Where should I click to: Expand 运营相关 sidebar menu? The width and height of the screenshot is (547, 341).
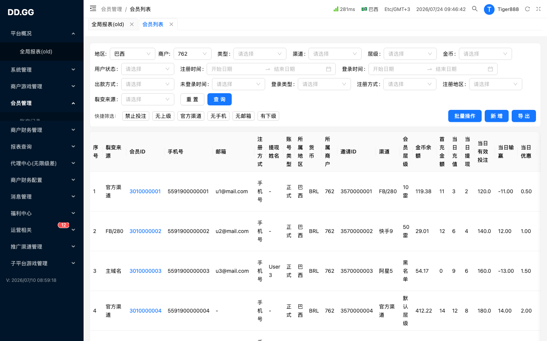(42, 230)
